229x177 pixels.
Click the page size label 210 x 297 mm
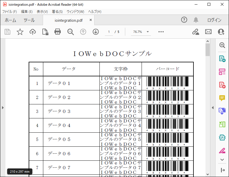[x=20, y=172]
